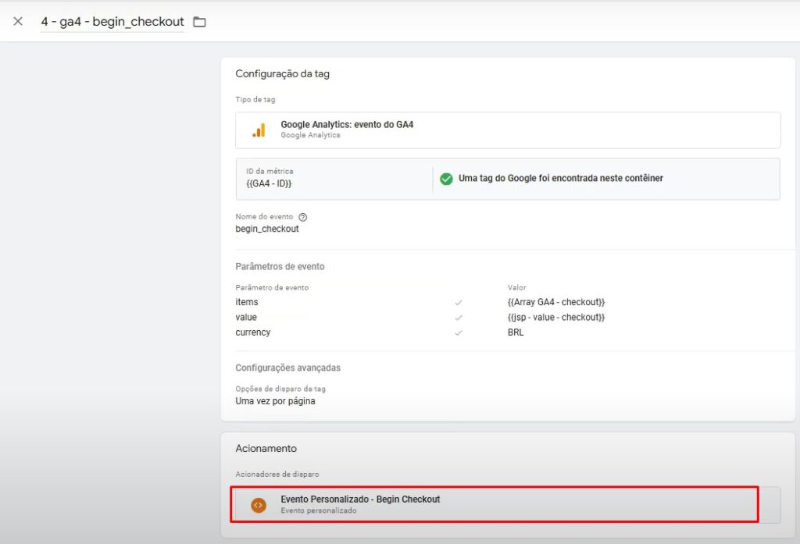Edit the tag name 4 - ga4 - begin_checkout

112,22
